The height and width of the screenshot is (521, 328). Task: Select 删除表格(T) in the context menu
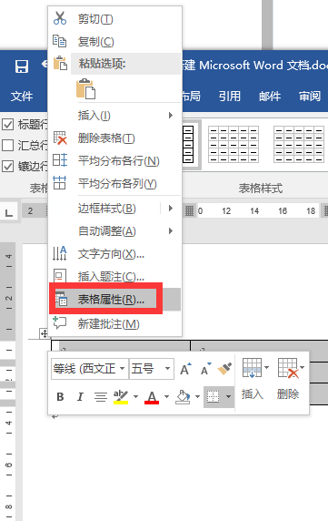pyautogui.click(x=114, y=138)
